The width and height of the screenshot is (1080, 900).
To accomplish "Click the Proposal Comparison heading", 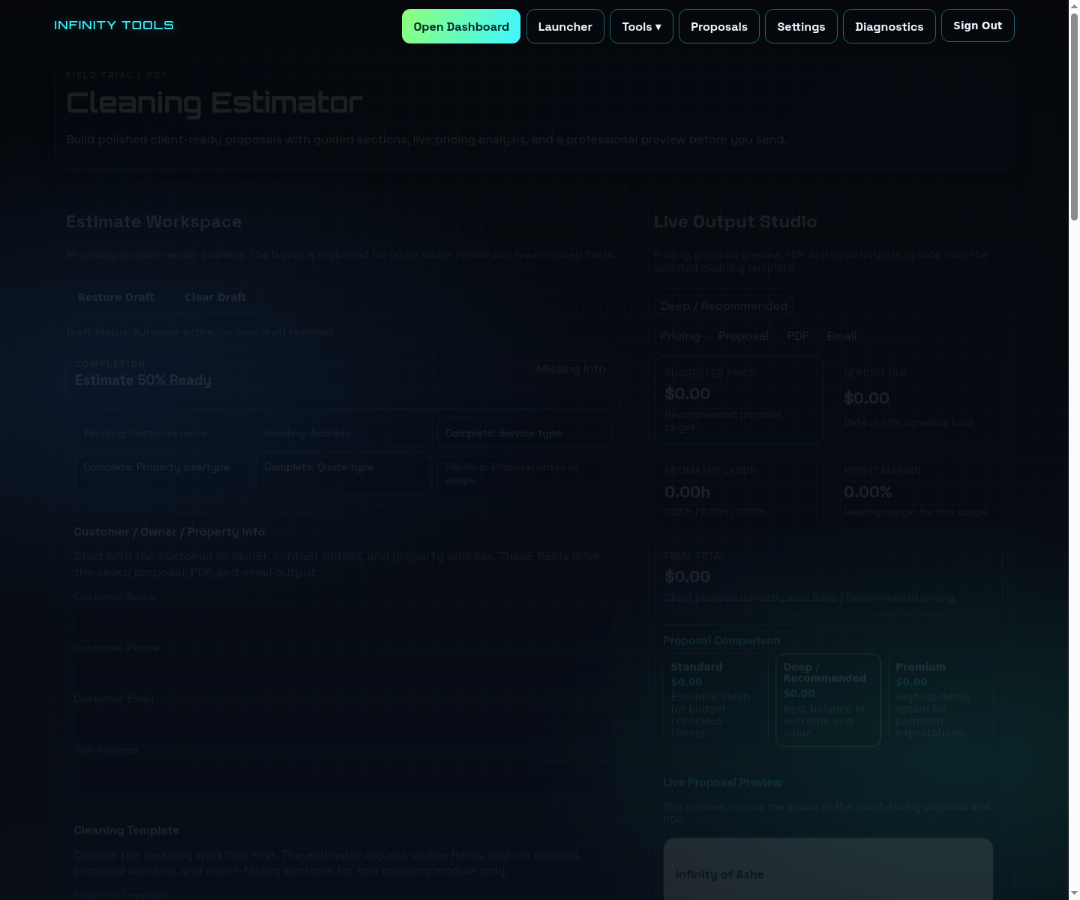I will (x=721, y=640).
